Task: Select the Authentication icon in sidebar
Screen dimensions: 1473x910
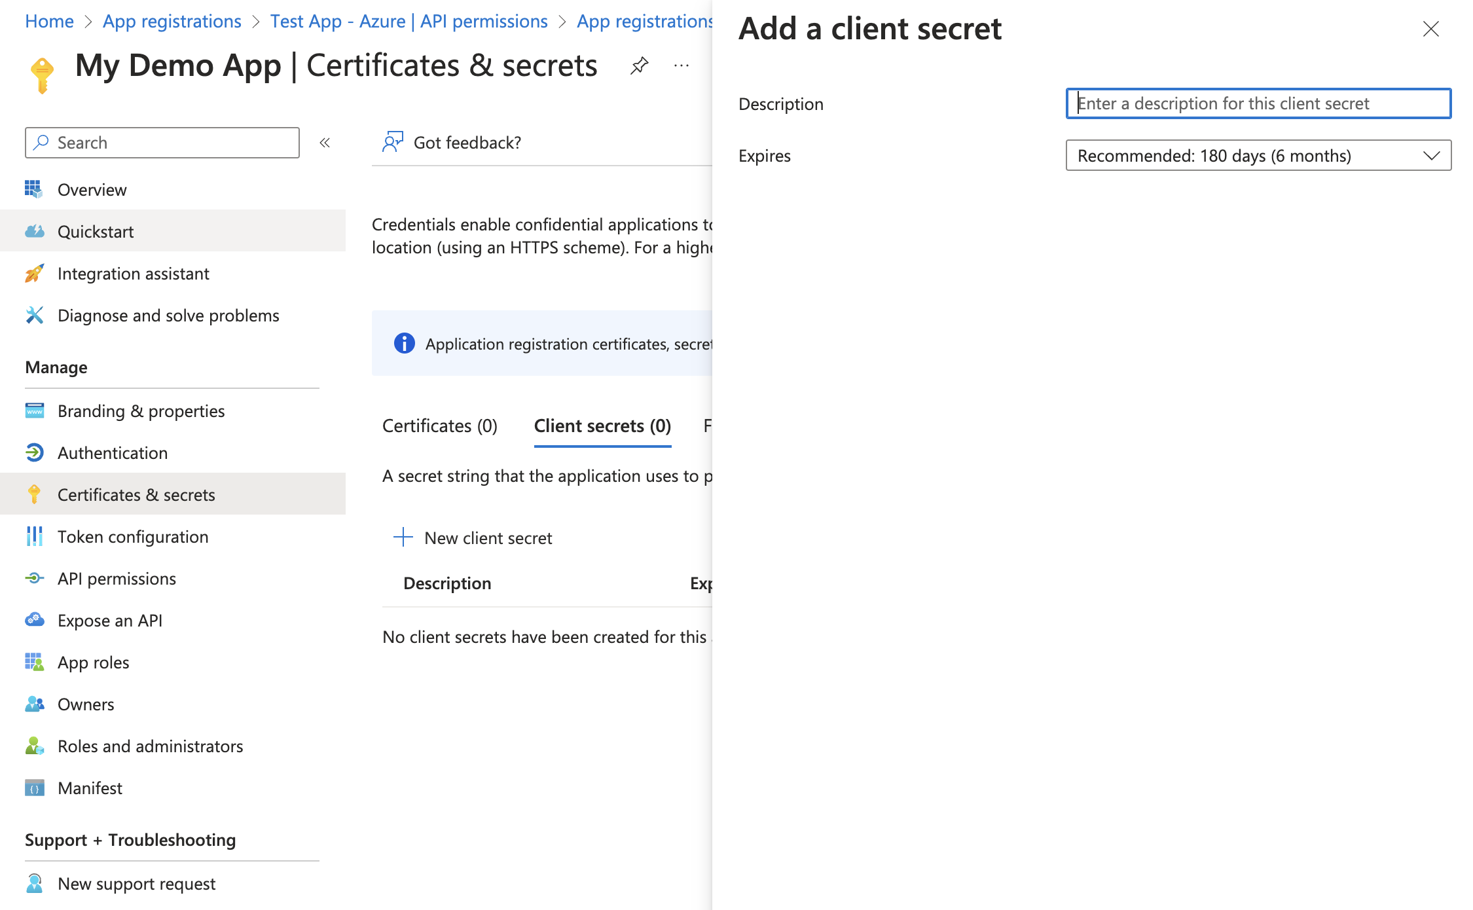Action: [35, 452]
